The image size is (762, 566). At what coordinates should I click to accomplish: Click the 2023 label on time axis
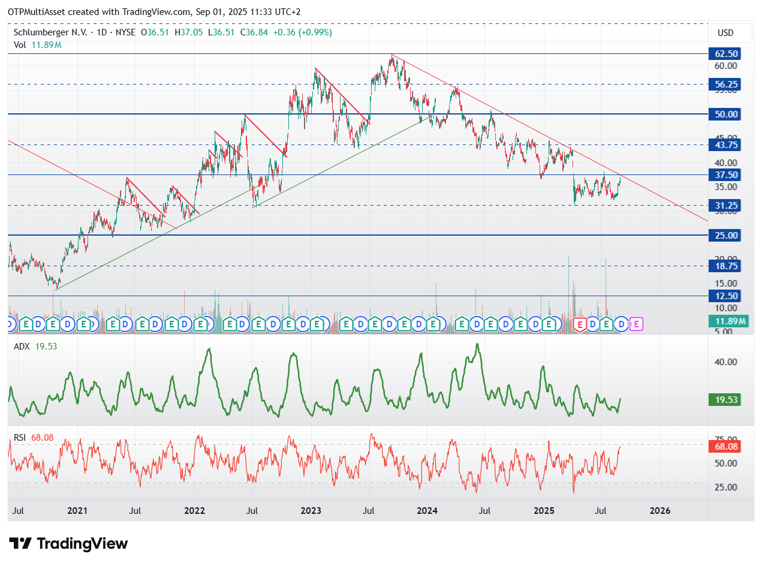311,511
